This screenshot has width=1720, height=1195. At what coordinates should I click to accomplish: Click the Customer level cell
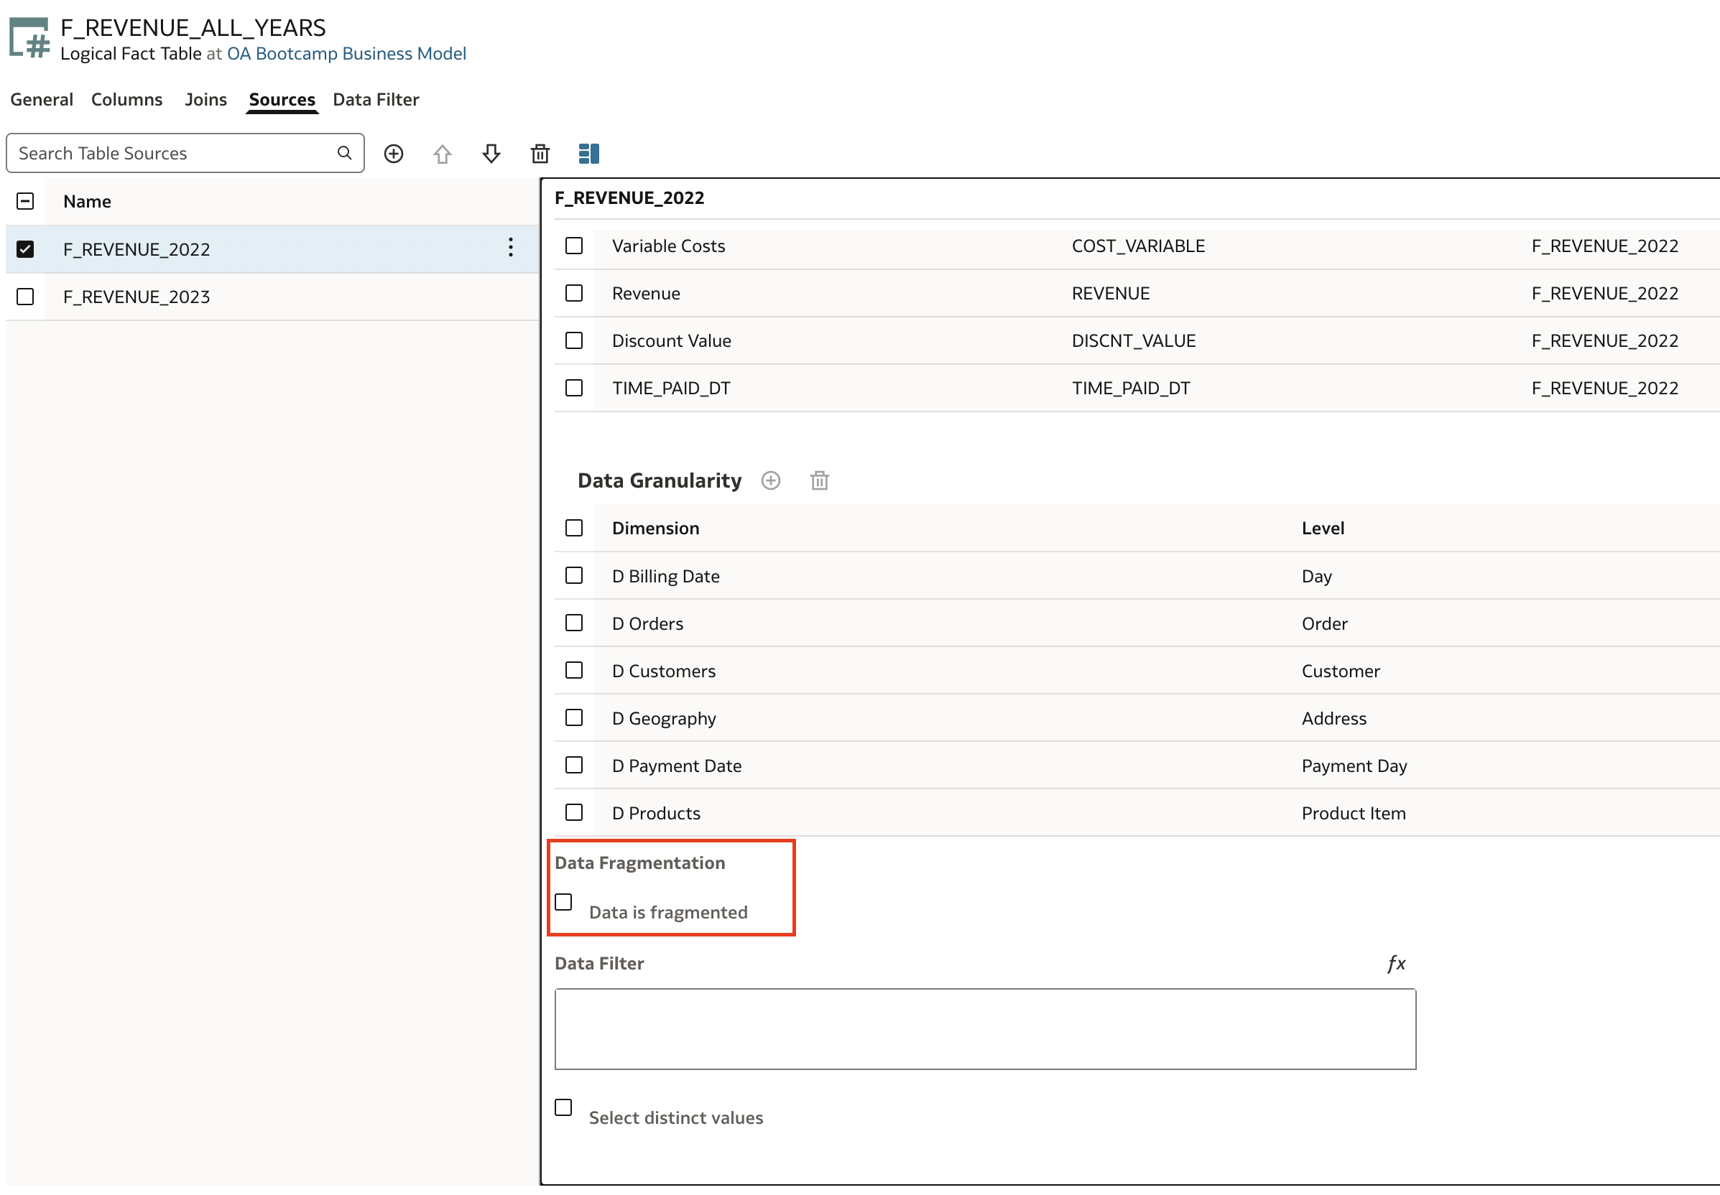pos(1340,670)
